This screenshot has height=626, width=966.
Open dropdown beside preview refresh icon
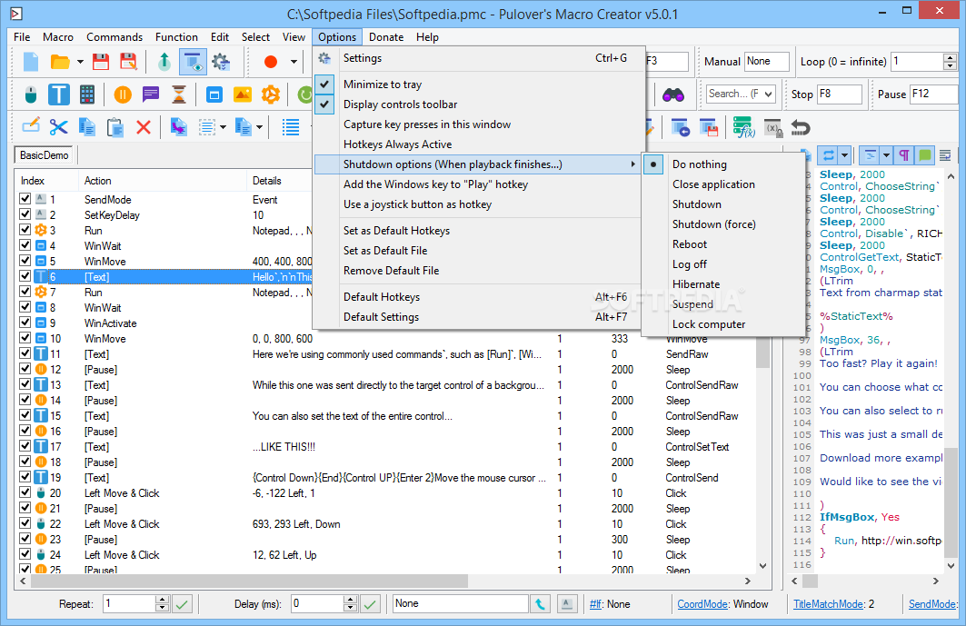pos(844,154)
